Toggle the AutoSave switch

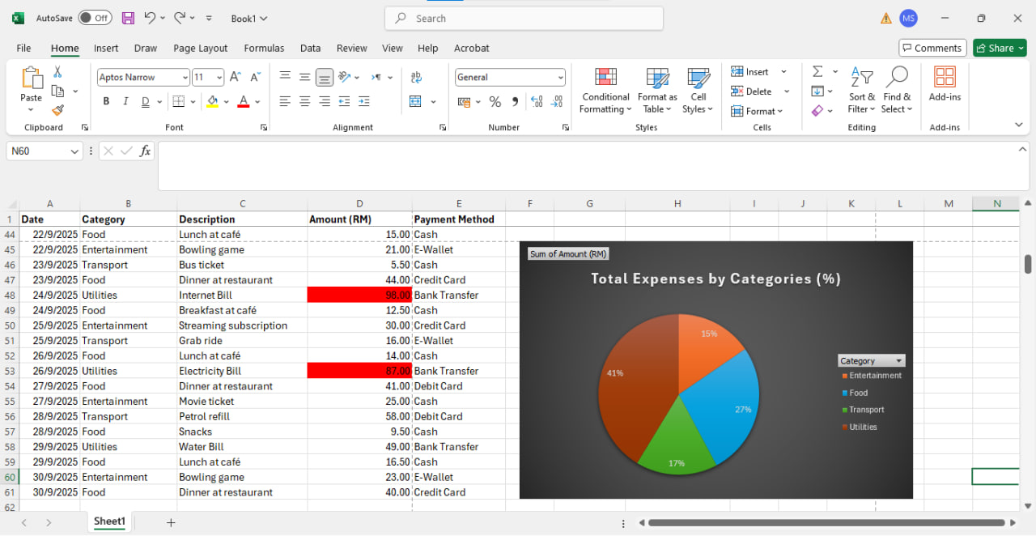coord(95,18)
